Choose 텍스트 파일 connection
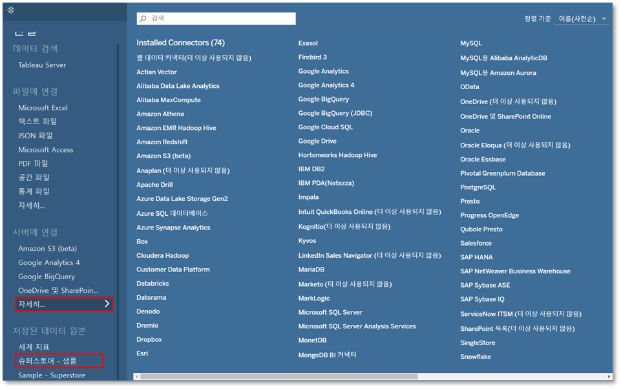The height and width of the screenshot is (389, 621). 37,121
